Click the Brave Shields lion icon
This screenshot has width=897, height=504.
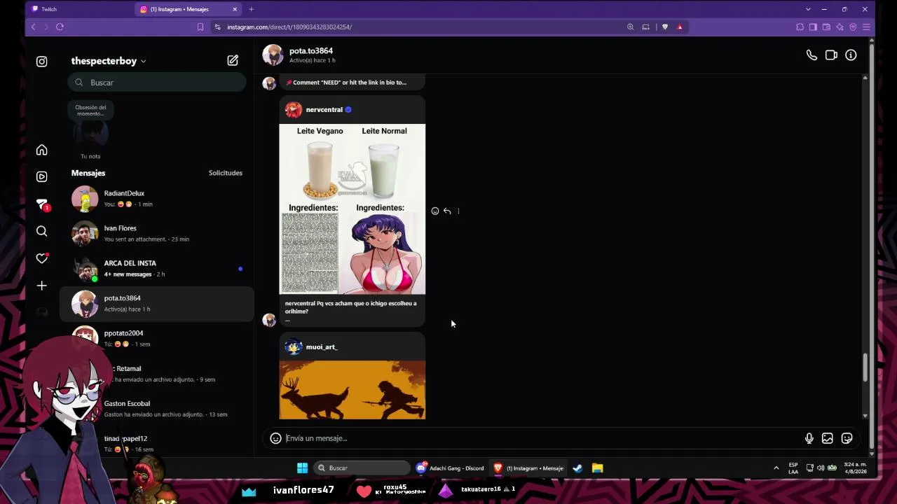point(665,27)
